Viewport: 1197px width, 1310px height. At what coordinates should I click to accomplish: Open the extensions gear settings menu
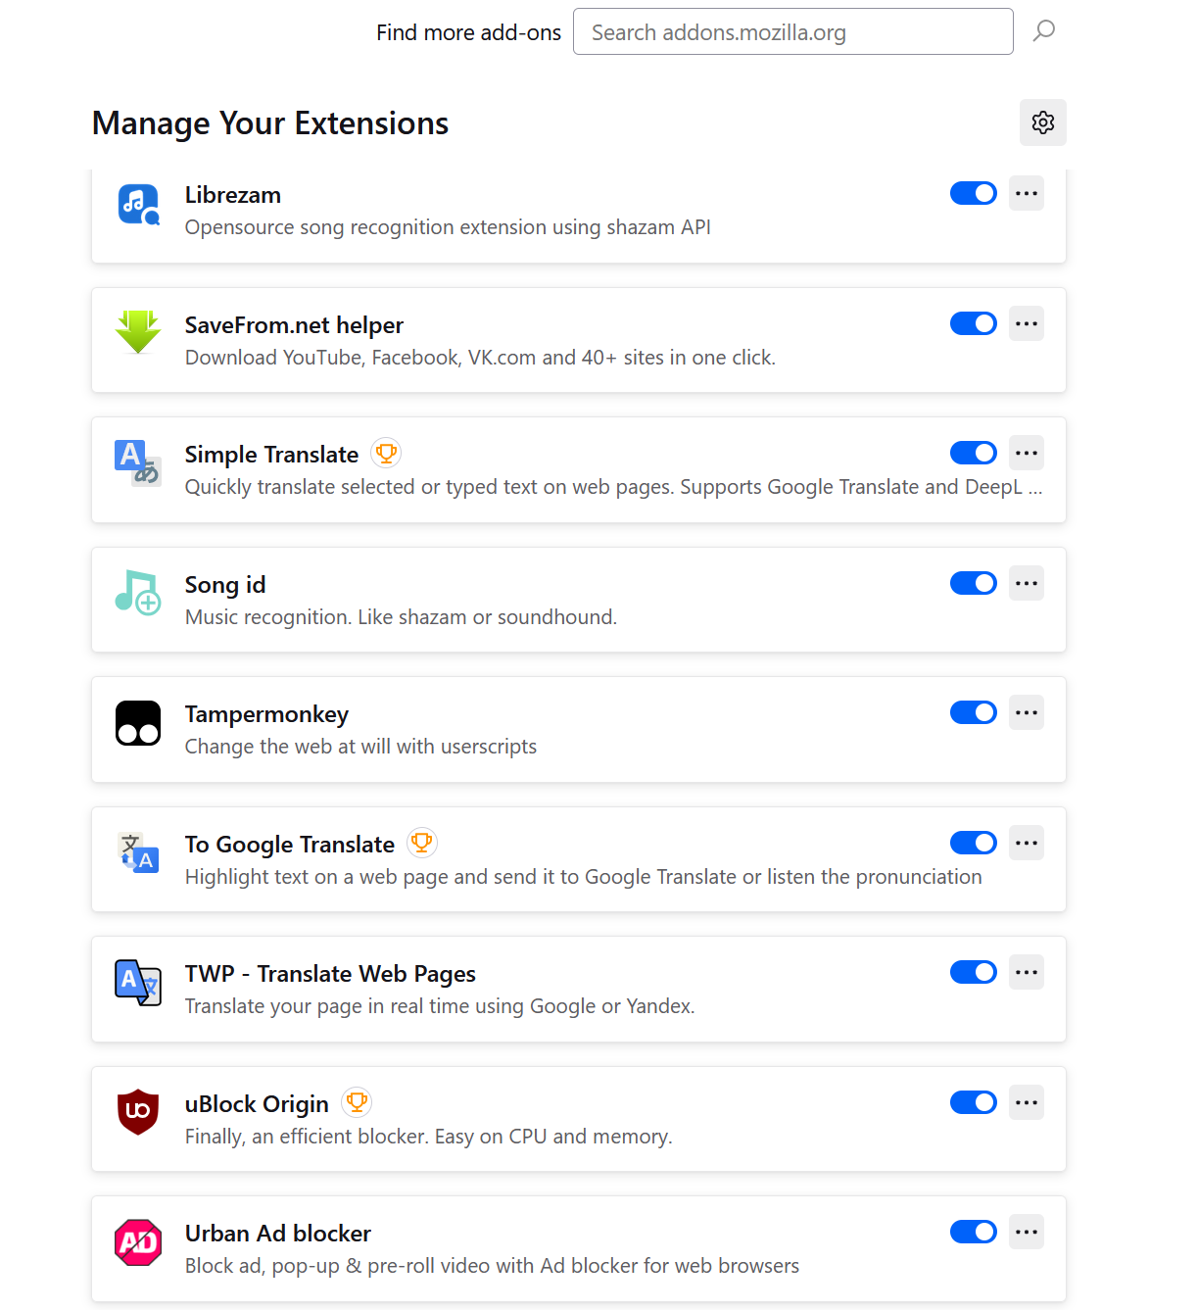pyautogui.click(x=1042, y=122)
